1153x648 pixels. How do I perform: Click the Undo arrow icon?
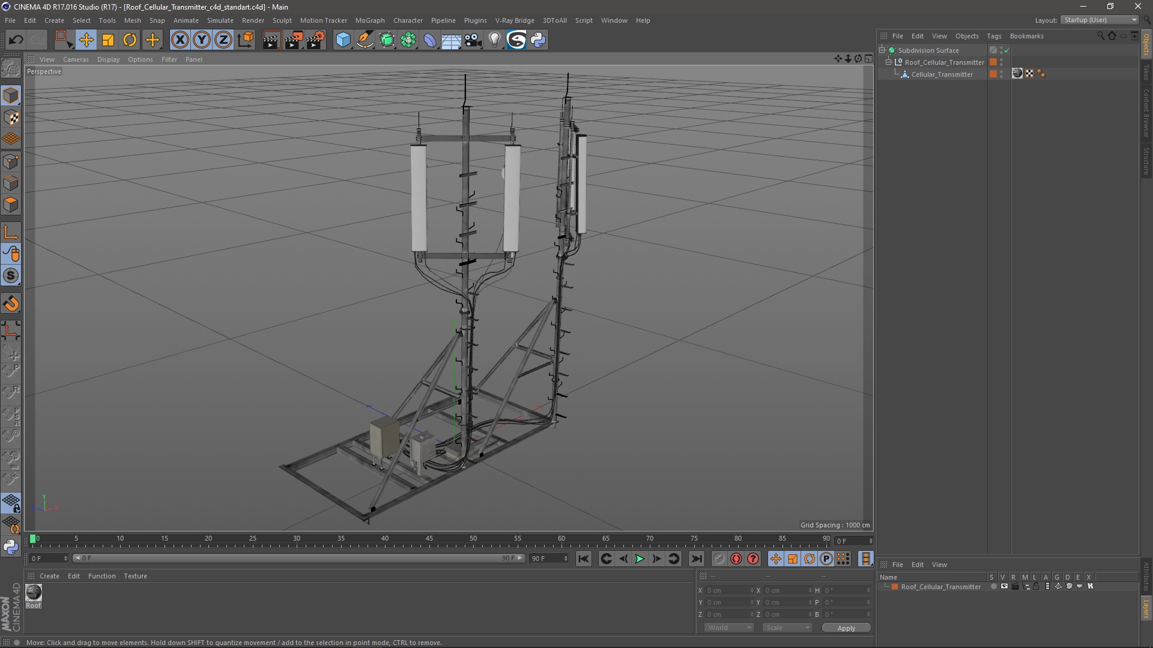pos(16,40)
